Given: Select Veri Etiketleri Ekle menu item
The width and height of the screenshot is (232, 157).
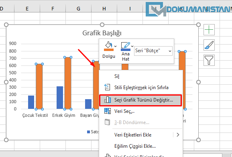Looking at the screenshot, I should [141, 135].
